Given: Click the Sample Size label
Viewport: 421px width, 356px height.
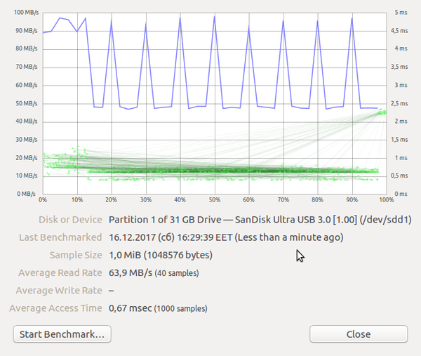Looking at the screenshot, I should (76, 255).
